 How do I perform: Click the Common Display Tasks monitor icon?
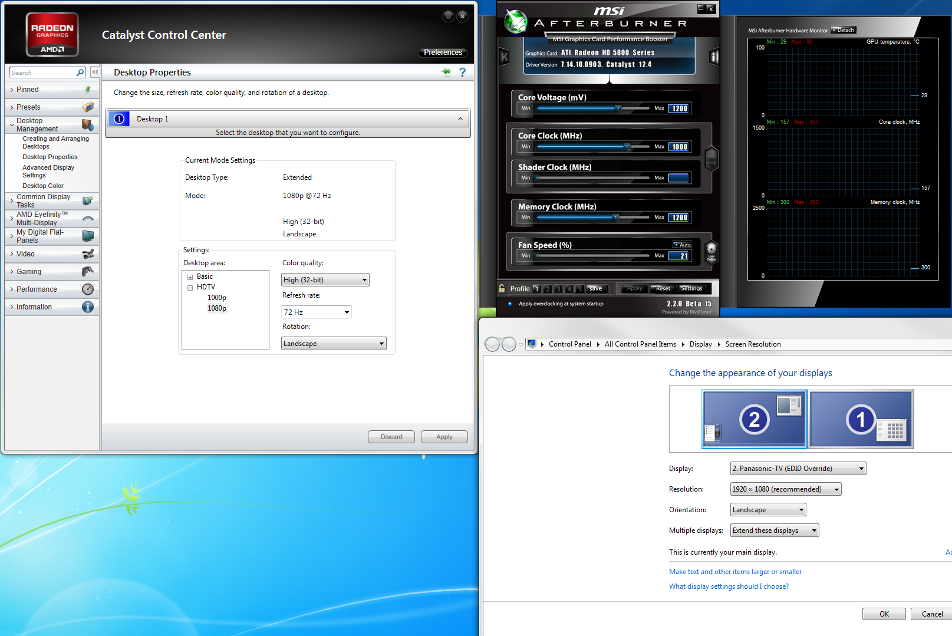88,201
